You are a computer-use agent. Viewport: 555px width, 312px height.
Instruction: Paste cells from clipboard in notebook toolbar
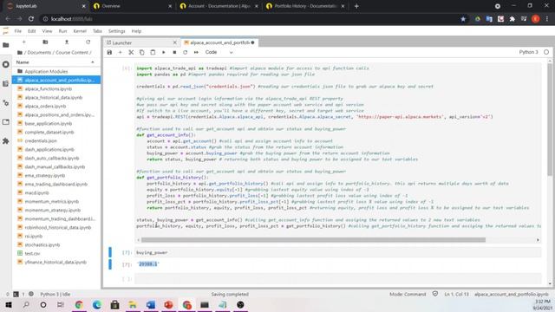153,52
